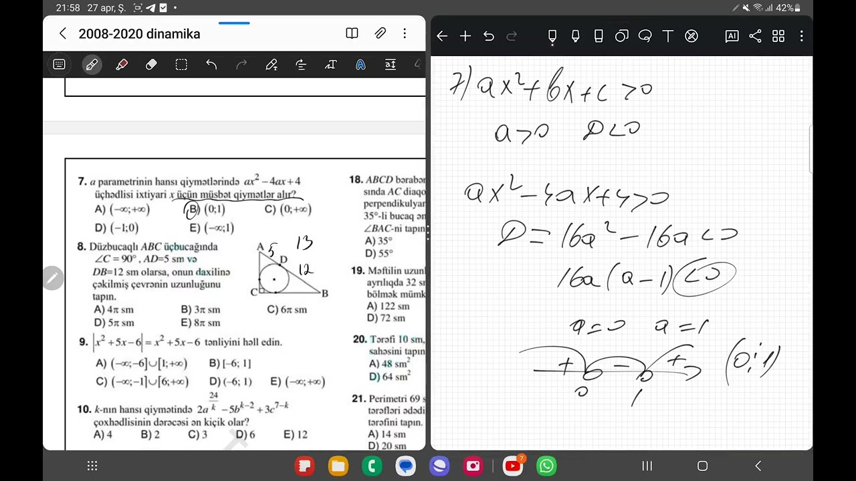The height and width of the screenshot is (481, 856).
Task: Open the red notes app in taskbar
Action: tap(305, 466)
